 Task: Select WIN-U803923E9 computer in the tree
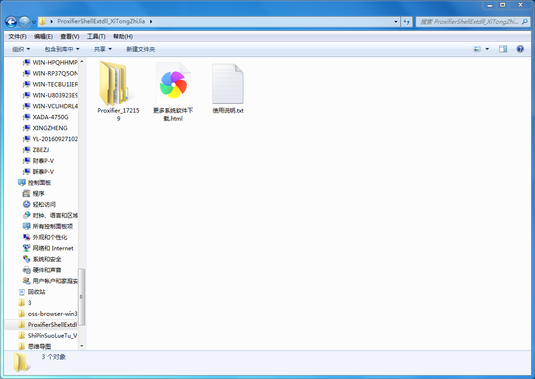pyautogui.click(x=50, y=95)
